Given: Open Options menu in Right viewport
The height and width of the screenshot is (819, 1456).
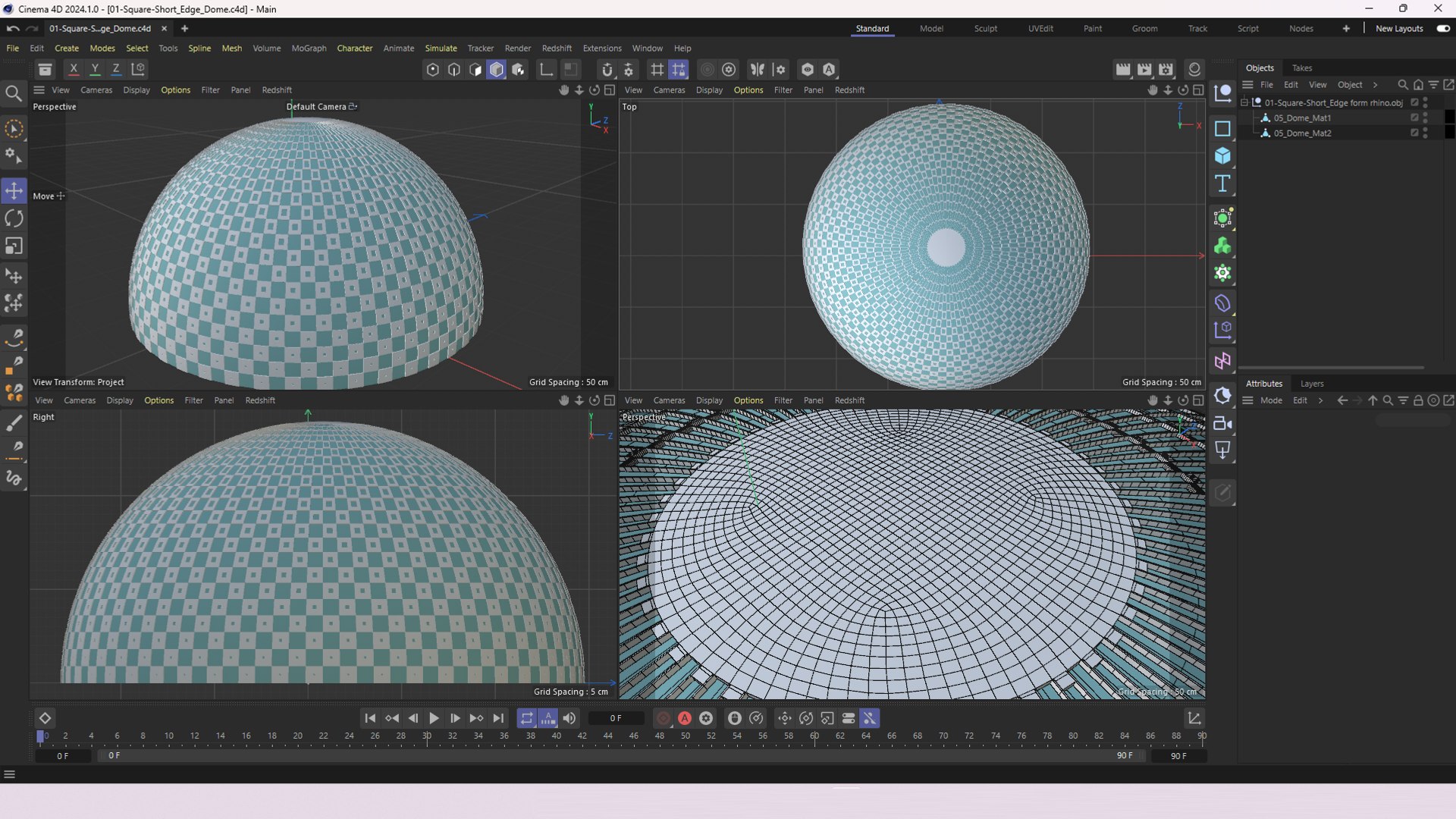Looking at the screenshot, I should pos(158,400).
